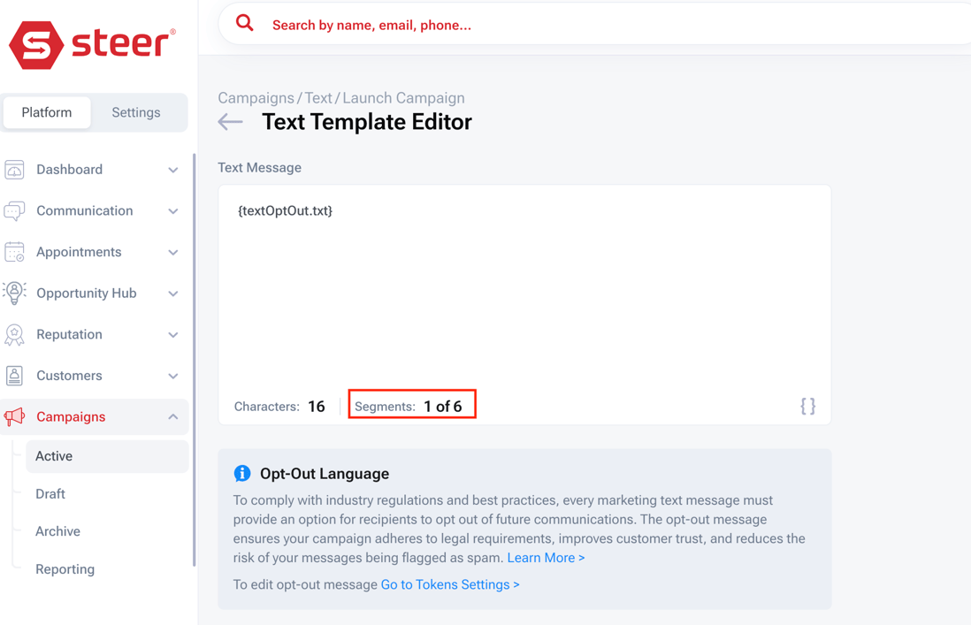Open the Draft campaigns submenu item

click(x=50, y=494)
